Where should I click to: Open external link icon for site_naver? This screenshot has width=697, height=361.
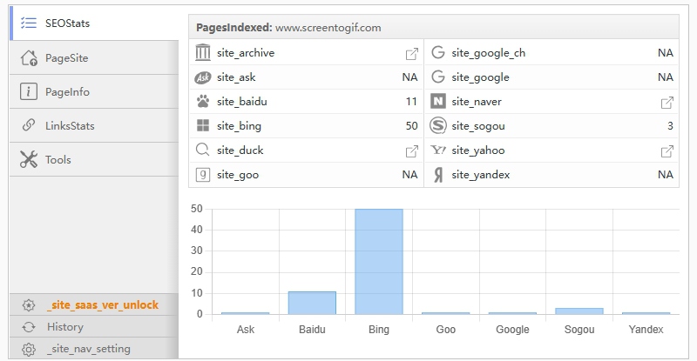[x=667, y=103]
